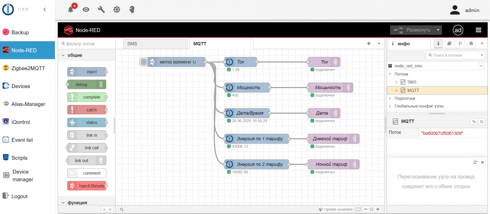Toggle the flow navigator map

[358, 209]
